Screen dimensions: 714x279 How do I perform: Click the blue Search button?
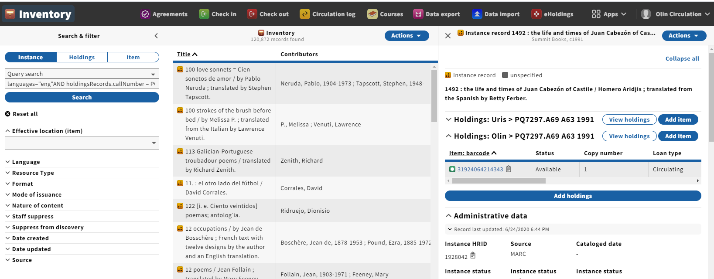point(82,97)
